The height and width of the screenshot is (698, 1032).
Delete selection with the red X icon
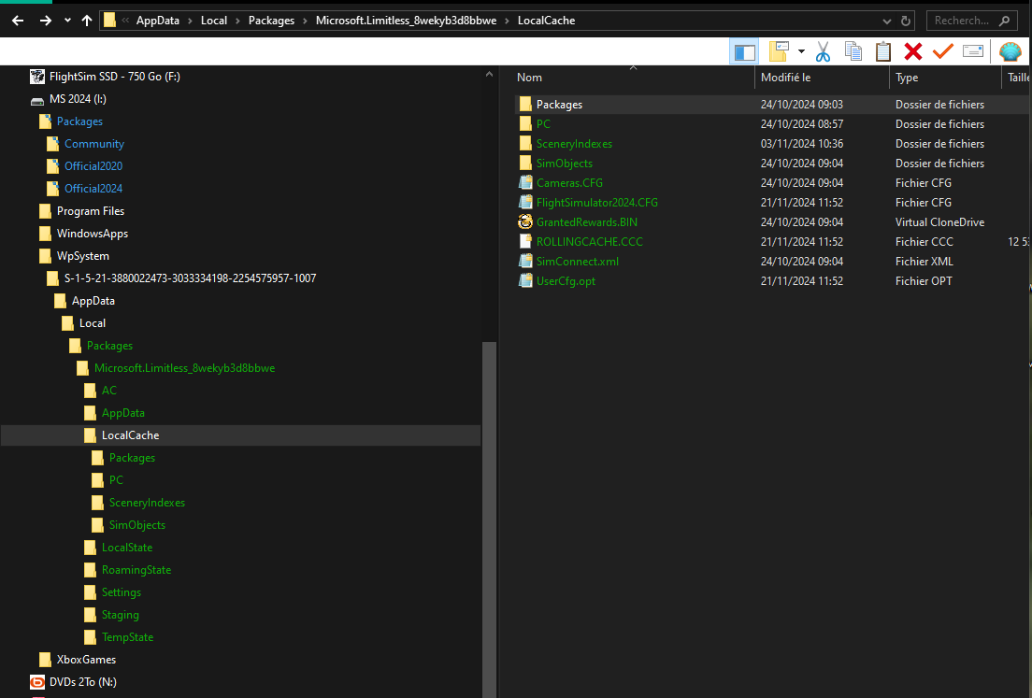click(x=913, y=51)
